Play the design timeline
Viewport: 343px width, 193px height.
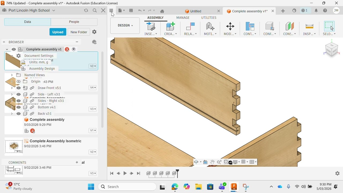click(125, 173)
